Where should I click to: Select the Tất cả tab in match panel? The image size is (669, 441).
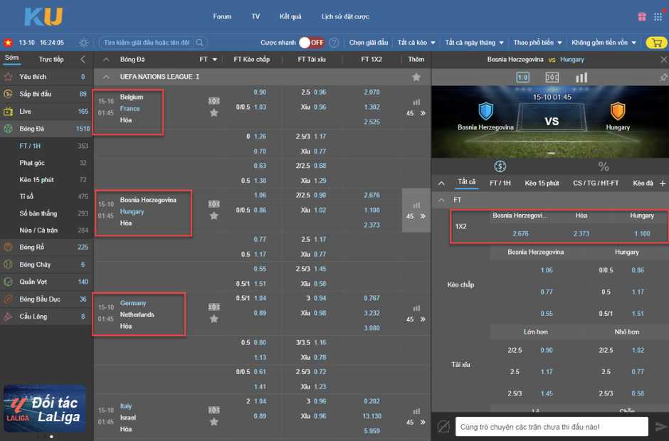pos(466,183)
